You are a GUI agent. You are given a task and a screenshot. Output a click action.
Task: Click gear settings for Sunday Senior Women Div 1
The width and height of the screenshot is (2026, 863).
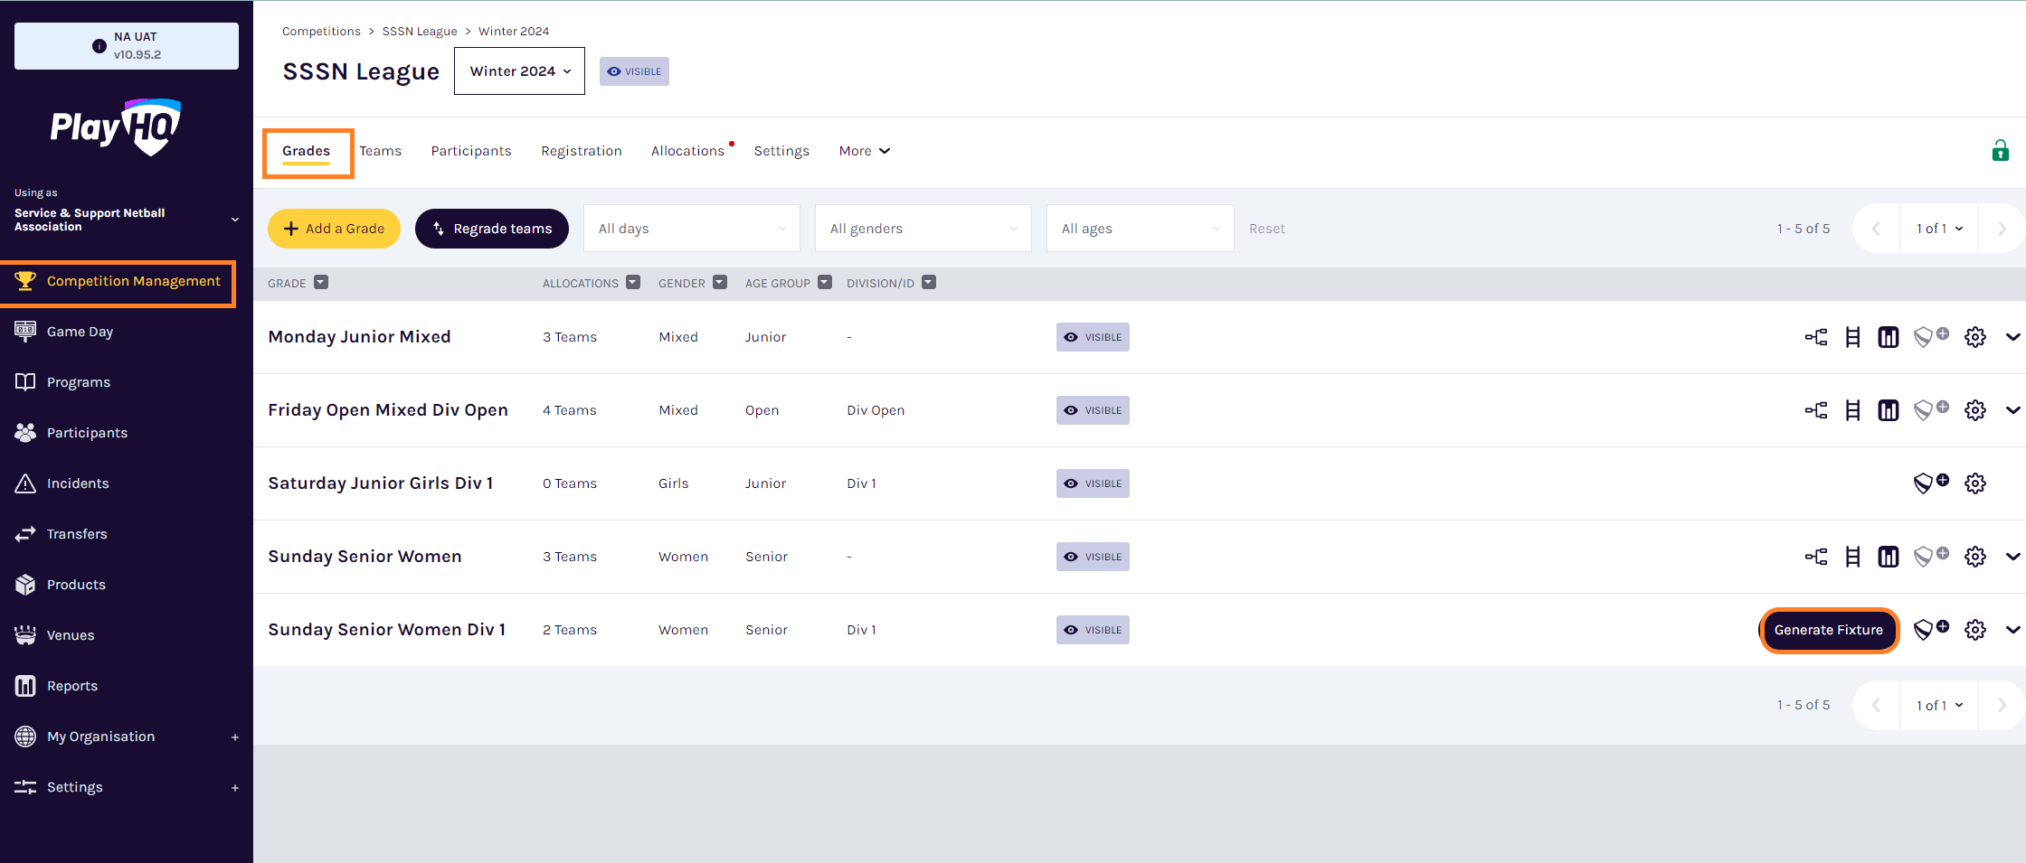point(1975,630)
